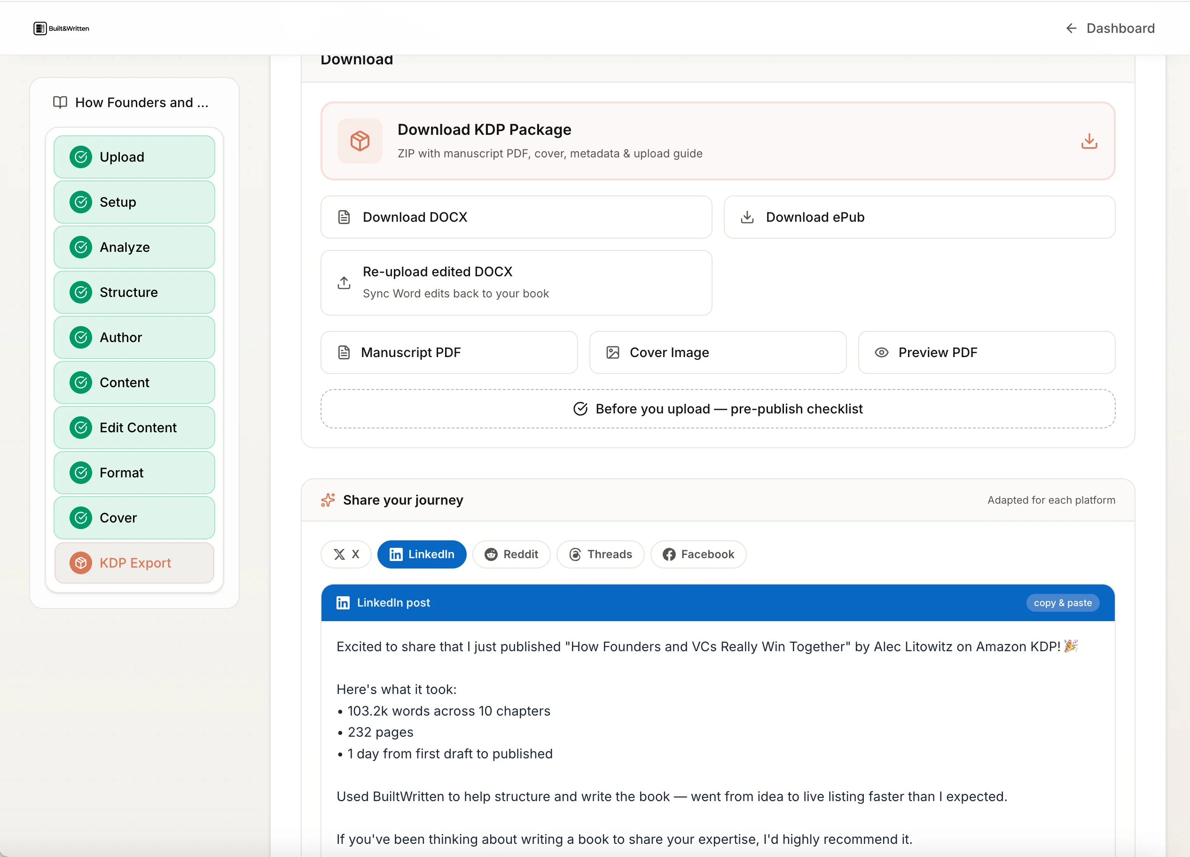Click the green check icon on Content step

click(81, 382)
